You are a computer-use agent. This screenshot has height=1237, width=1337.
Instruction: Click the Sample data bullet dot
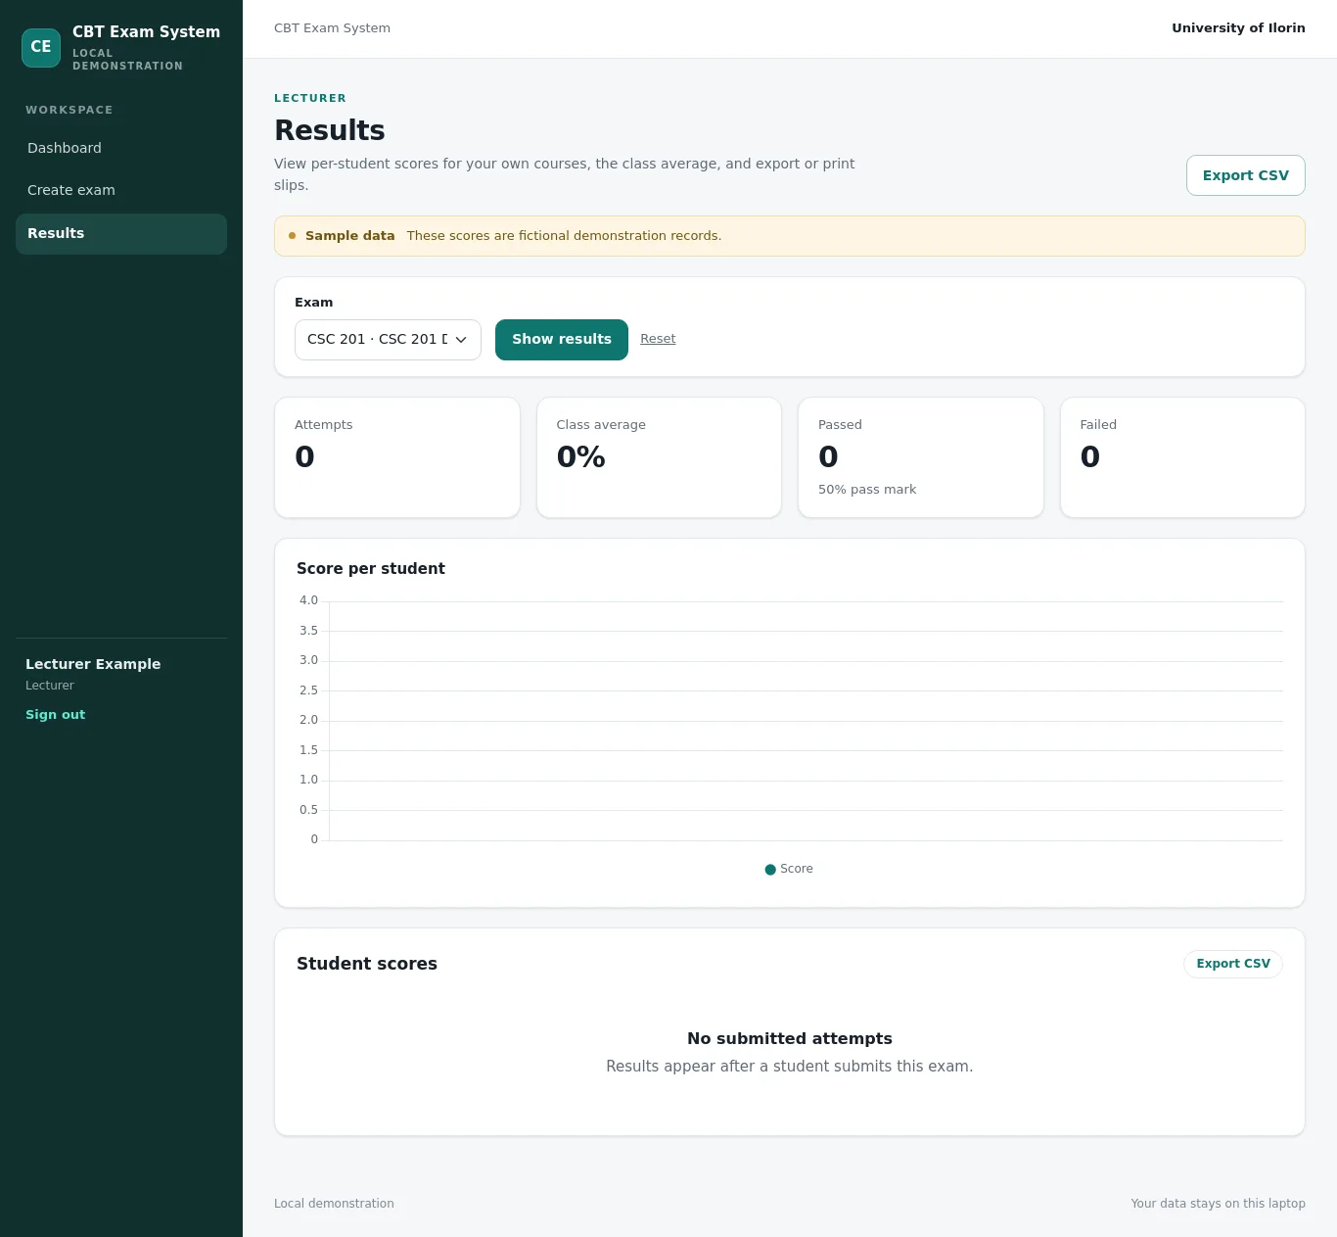[292, 236]
